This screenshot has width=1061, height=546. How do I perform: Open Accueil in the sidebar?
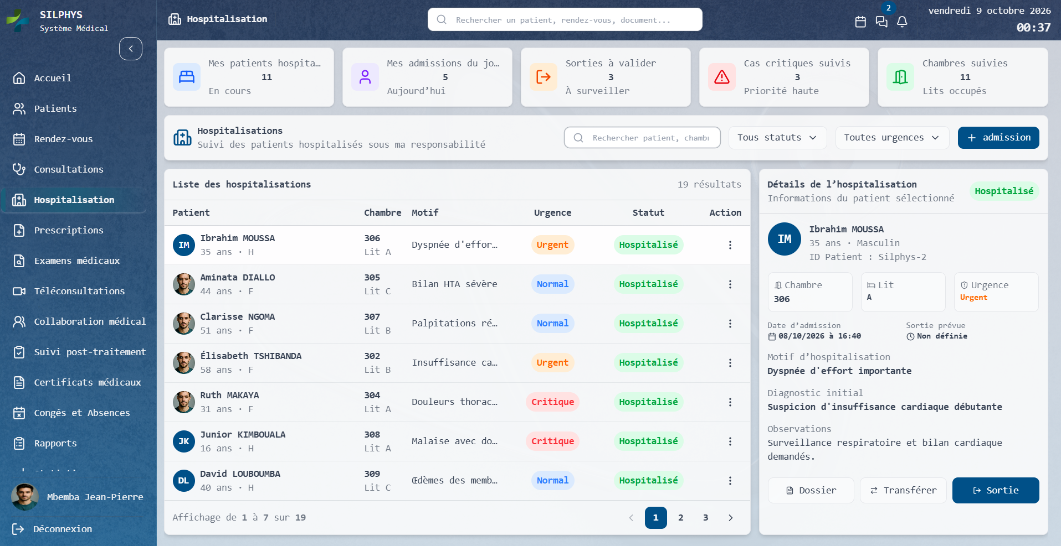pos(74,78)
